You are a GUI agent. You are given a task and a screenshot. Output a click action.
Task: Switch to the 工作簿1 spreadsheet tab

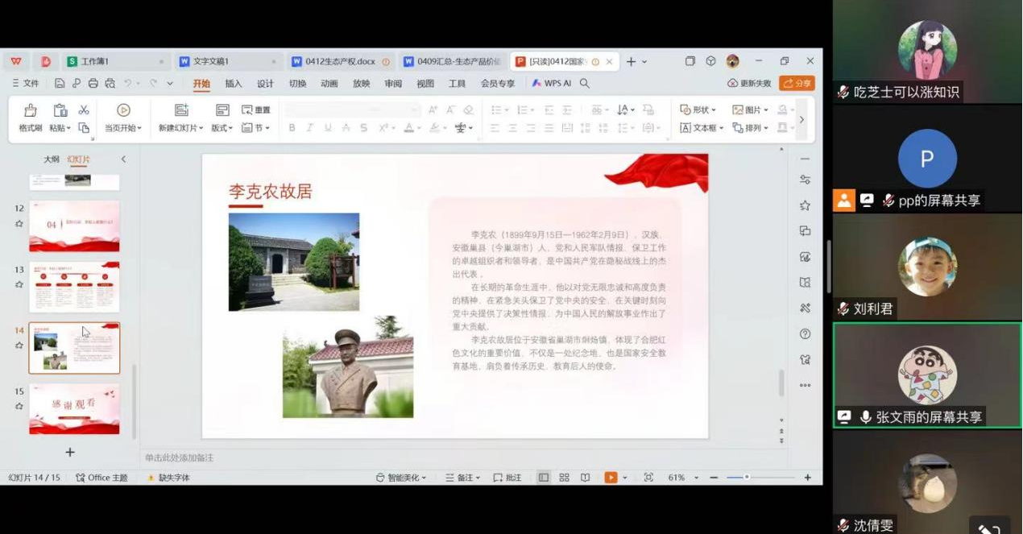click(x=116, y=61)
